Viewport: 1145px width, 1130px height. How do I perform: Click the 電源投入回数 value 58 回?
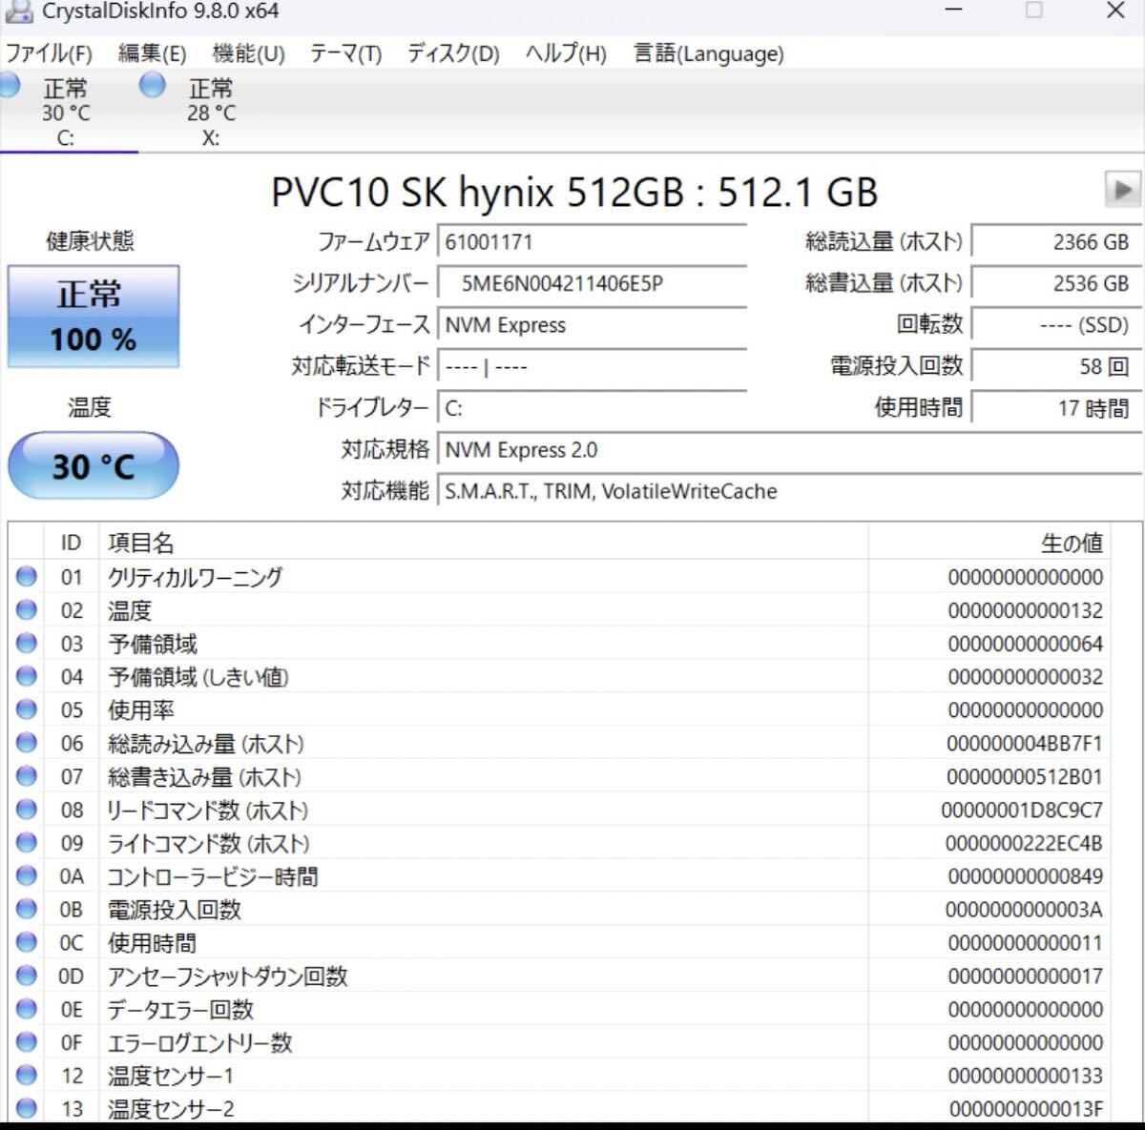pos(1056,366)
